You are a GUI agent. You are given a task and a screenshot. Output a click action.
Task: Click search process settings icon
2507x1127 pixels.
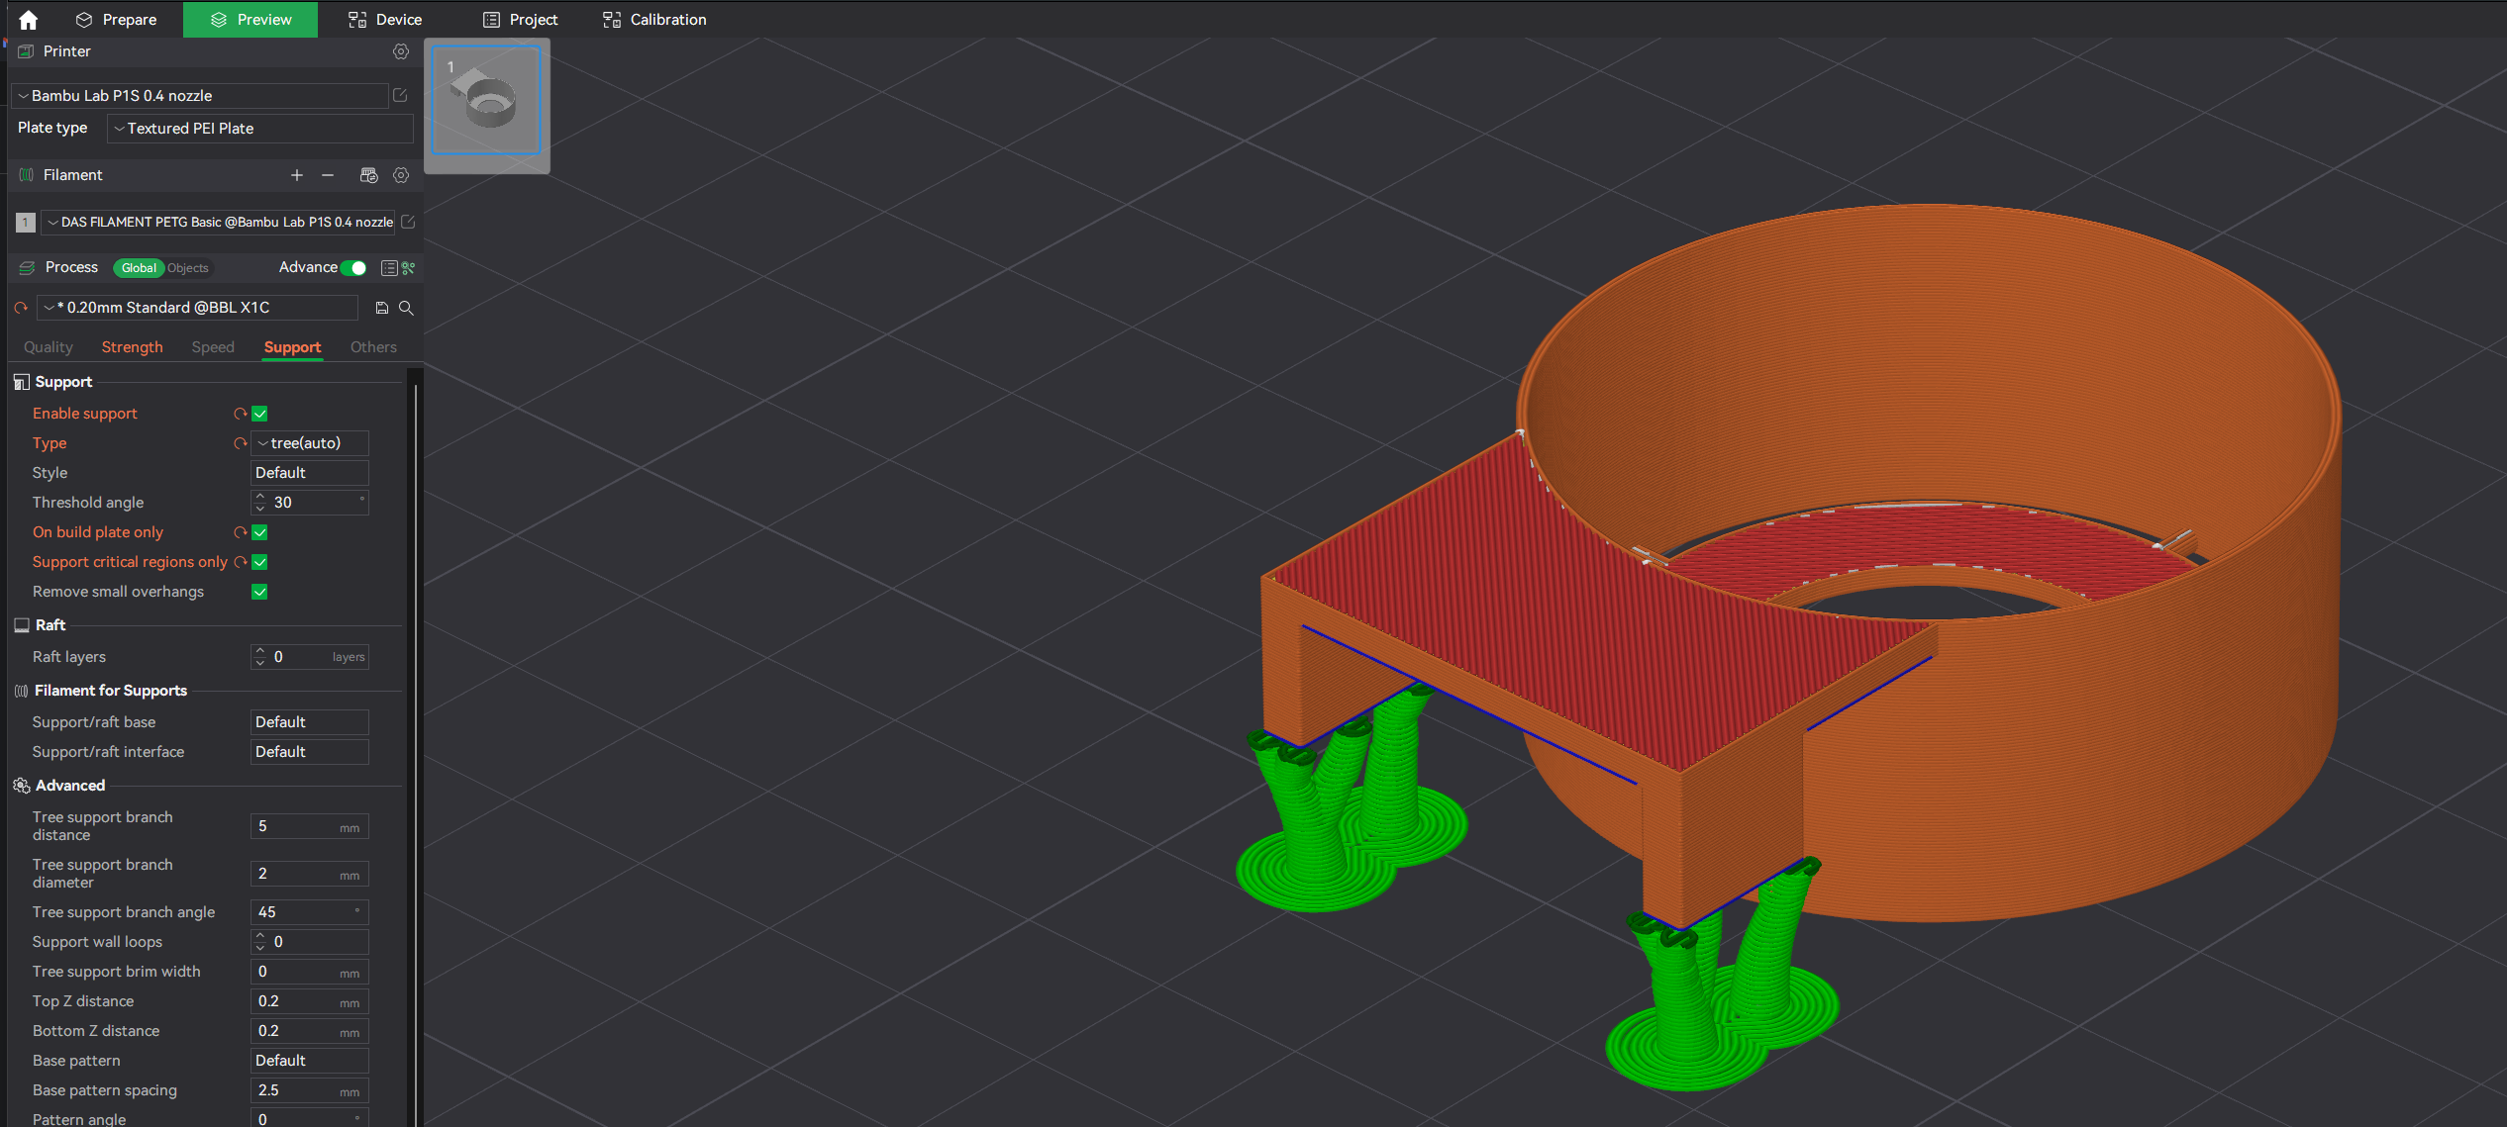click(406, 308)
